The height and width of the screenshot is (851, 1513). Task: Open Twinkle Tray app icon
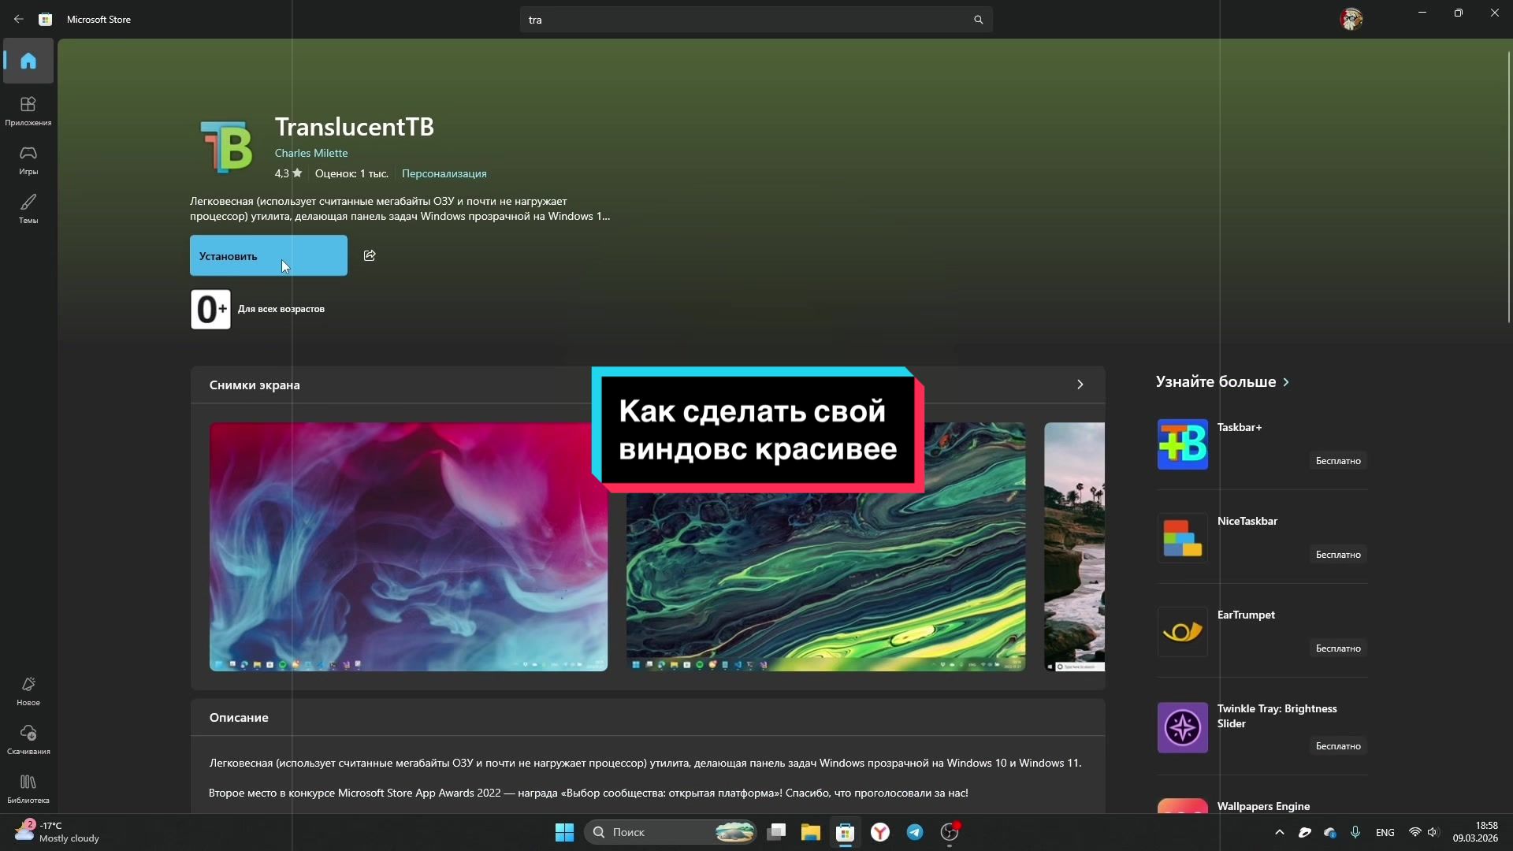(x=1182, y=727)
